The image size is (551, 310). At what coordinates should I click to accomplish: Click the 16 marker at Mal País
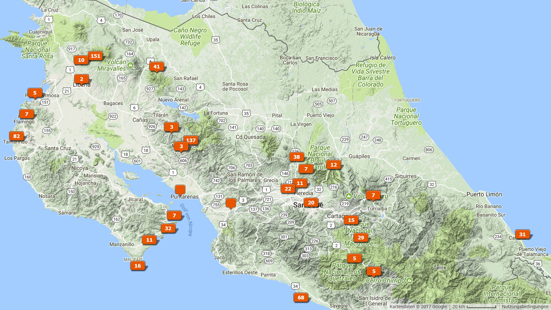click(x=137, y=266)
